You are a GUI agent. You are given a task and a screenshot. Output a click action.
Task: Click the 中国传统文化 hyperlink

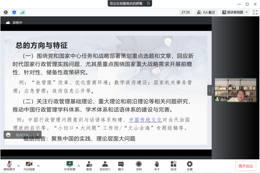pyautogui.click(x=145, y=120)
